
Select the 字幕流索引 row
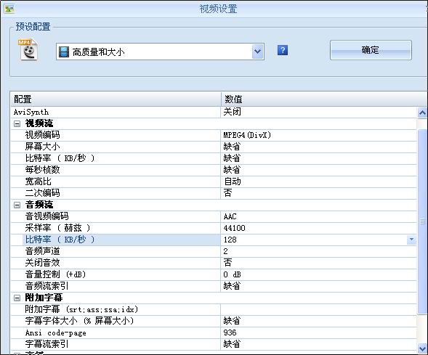coord(214,344)
